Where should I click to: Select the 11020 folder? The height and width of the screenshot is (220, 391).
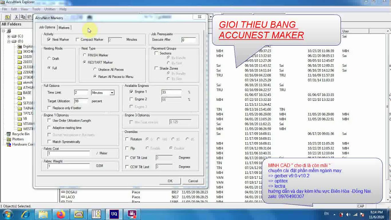click(24, 57)
